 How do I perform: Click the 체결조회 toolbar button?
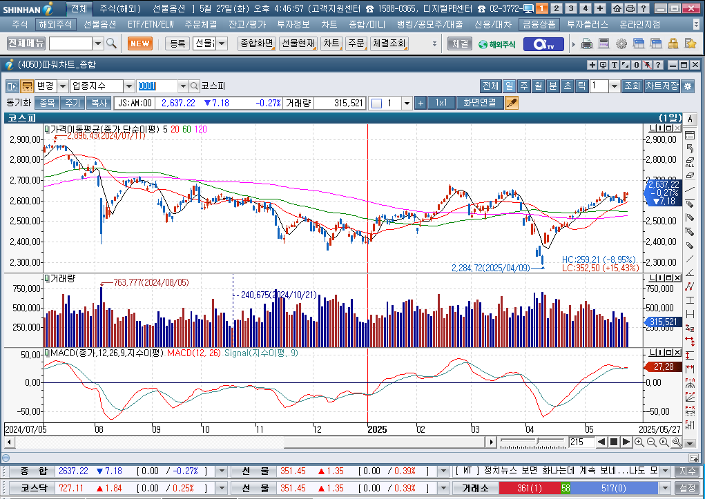389,43
